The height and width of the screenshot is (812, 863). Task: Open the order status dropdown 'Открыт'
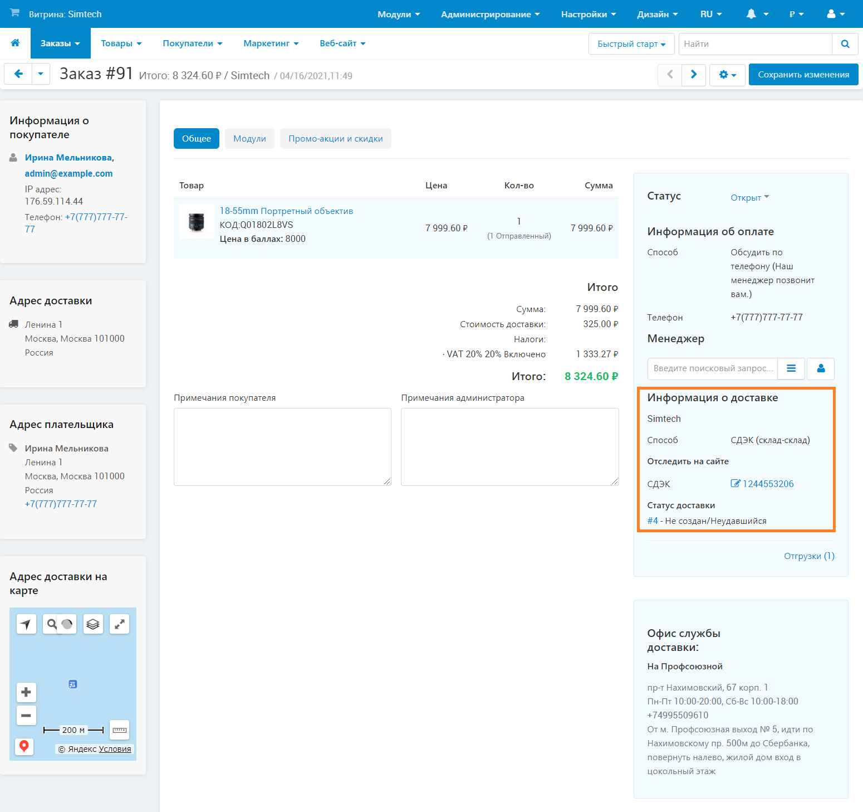[x=749, y=197]
